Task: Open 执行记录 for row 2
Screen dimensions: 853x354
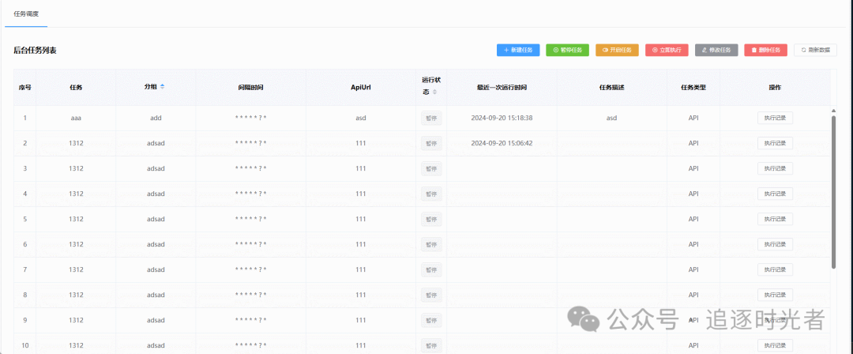Action: pyautogui.click(x=775, y=143)
